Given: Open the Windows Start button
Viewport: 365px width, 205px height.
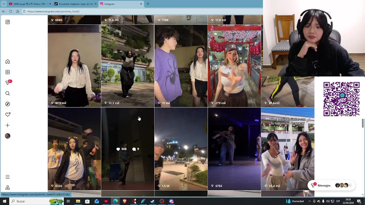Looking at the screenshot, I should pos(4,201).
